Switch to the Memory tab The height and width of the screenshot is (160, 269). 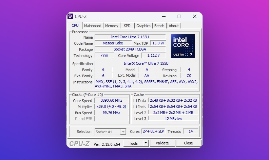tap(112, 26)
